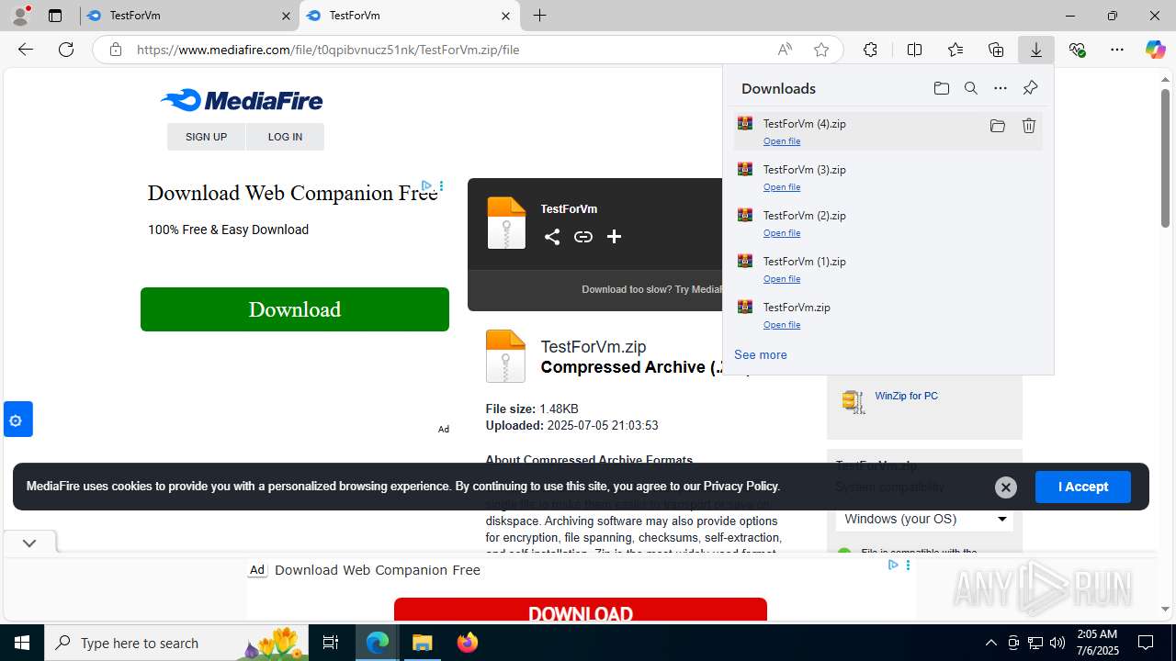The height and width of the screenshot is (661, 1176).
Task: Dismiss the cookie banner X button
Action: 1006,487
